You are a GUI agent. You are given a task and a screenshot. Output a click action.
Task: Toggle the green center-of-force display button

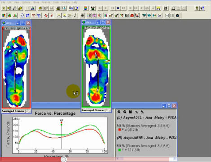[x=9, y=15]
